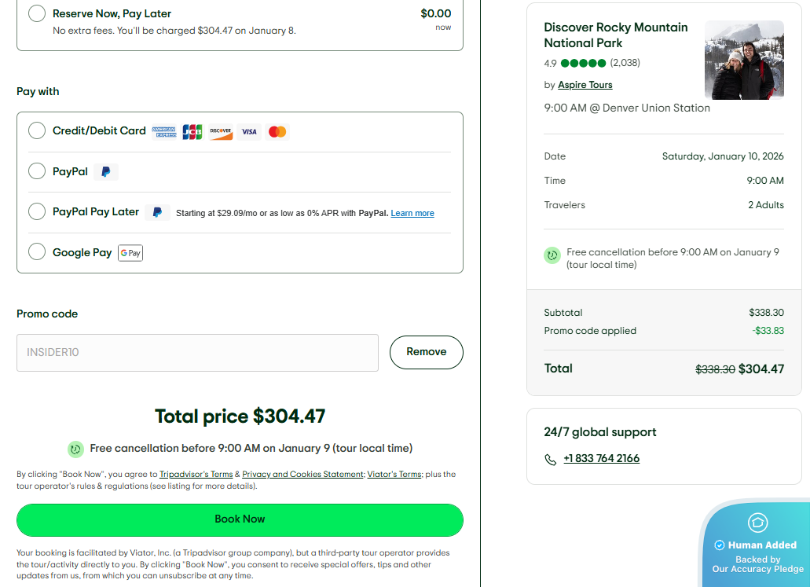Screen dimensions: 810x587
Task: Click the phone icon under global support
Action: [x=551, y=459]
